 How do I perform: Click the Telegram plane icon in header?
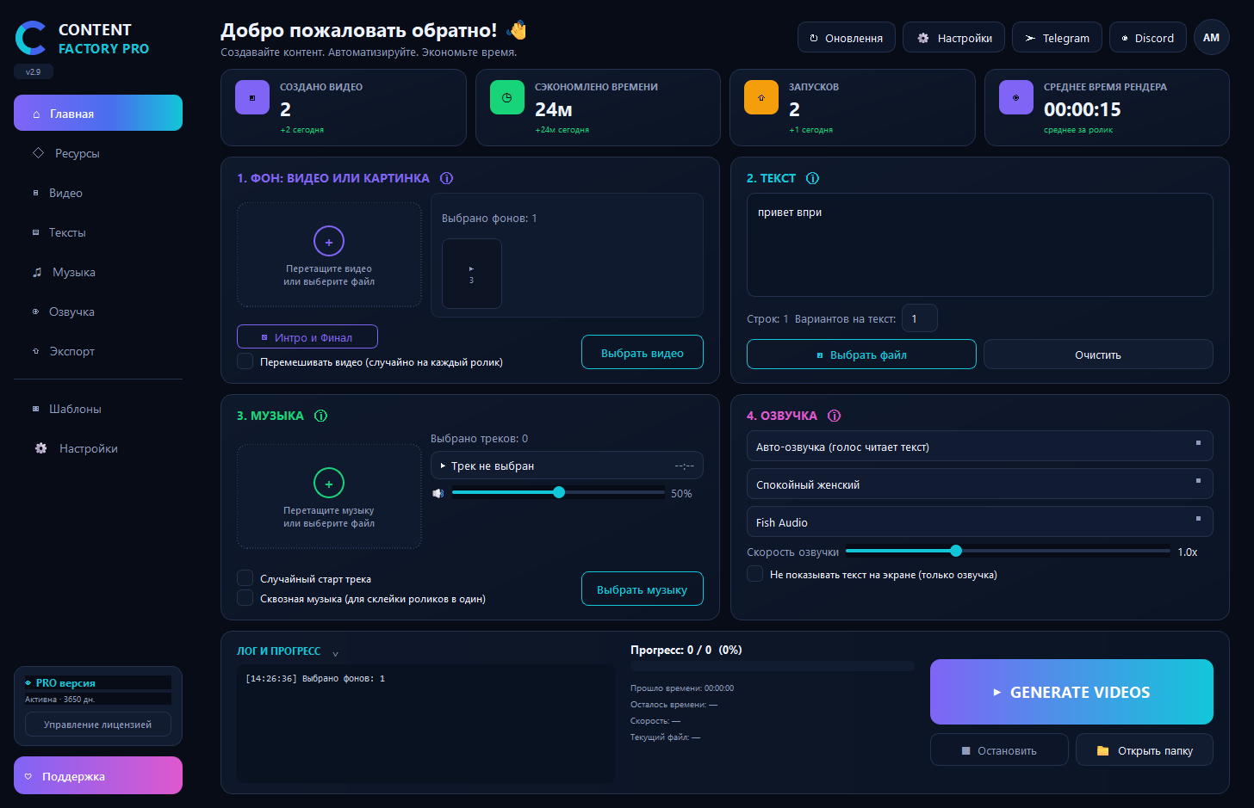[1030, 38]
